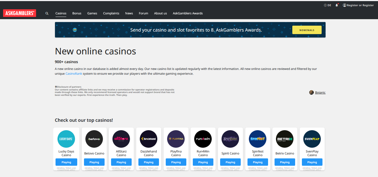Open notifications bell icon
Viewport: 378px width, 177px height.
pos(337,5)
